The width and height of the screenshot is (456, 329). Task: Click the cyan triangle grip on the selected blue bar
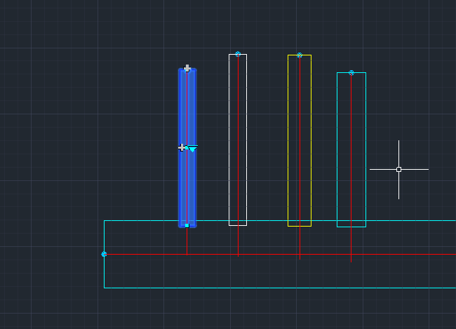(x=192, y=149)
